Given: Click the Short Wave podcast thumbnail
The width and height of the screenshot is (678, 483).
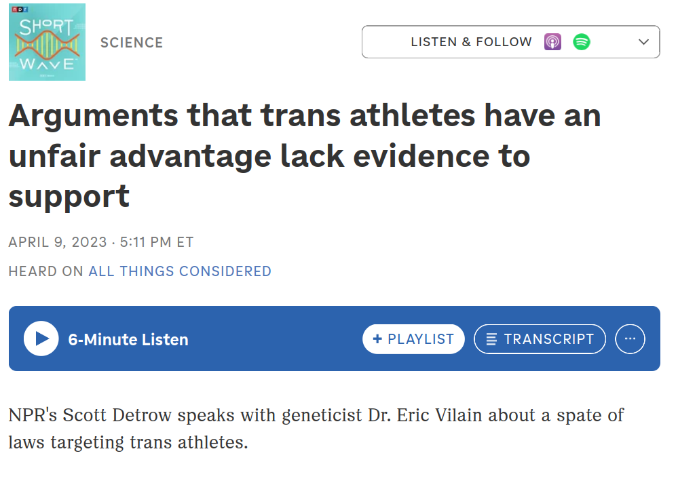Looking at the screenshot, I should [x=47, y=42].
